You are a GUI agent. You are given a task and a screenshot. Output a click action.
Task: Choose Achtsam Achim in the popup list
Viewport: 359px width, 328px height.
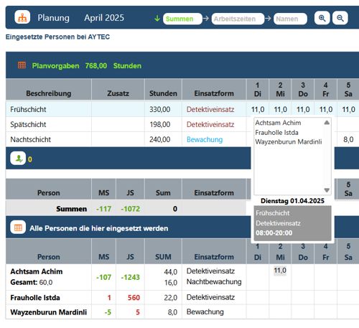coord(278,123)
